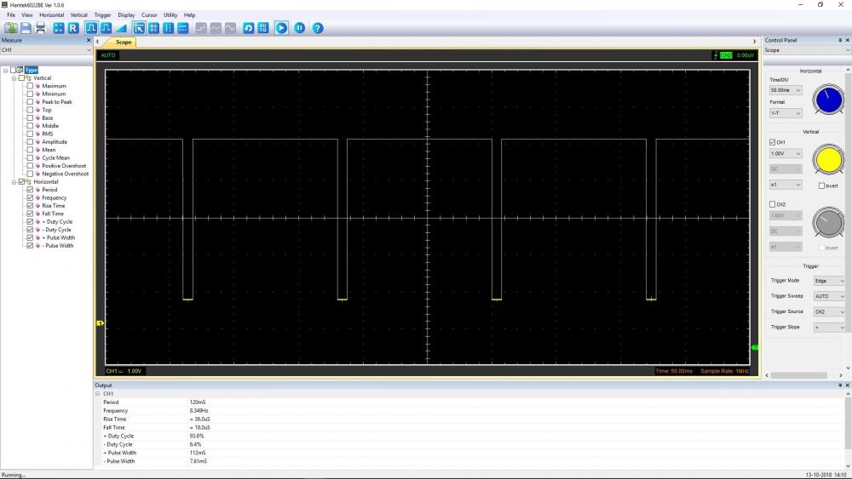This screenshot has height=479, width=852.
Task: Click the AUTO set toolbar icon
Action: [263, 28]
